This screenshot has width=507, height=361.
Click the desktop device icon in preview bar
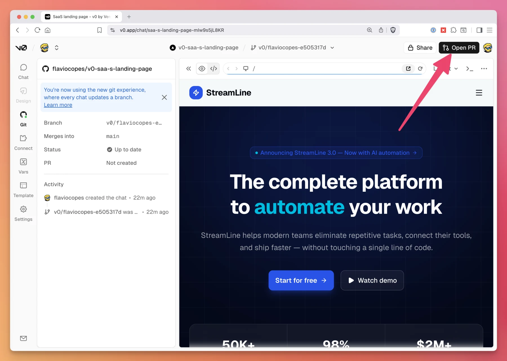tap(246, 69)
